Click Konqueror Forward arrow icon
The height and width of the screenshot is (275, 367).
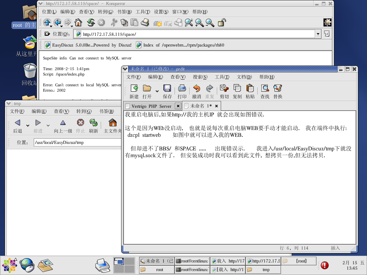click(x=68, y=23)
